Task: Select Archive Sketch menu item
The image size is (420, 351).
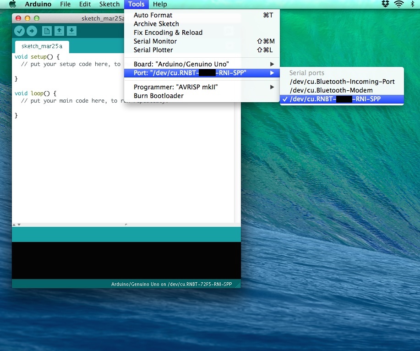Action: coord(202,24)
